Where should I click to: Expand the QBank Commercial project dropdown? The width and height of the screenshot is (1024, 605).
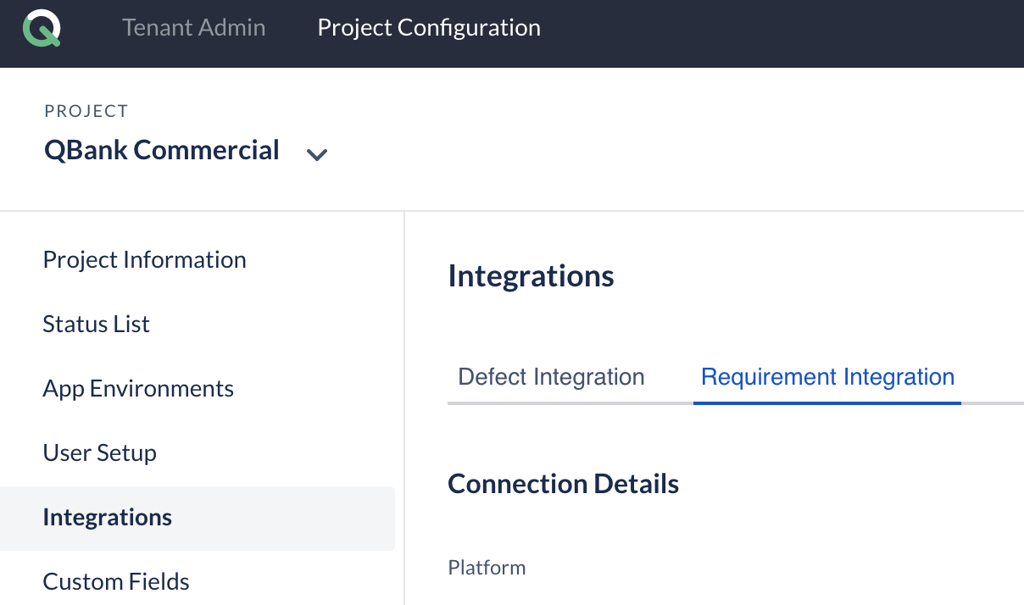coord(317,154)
